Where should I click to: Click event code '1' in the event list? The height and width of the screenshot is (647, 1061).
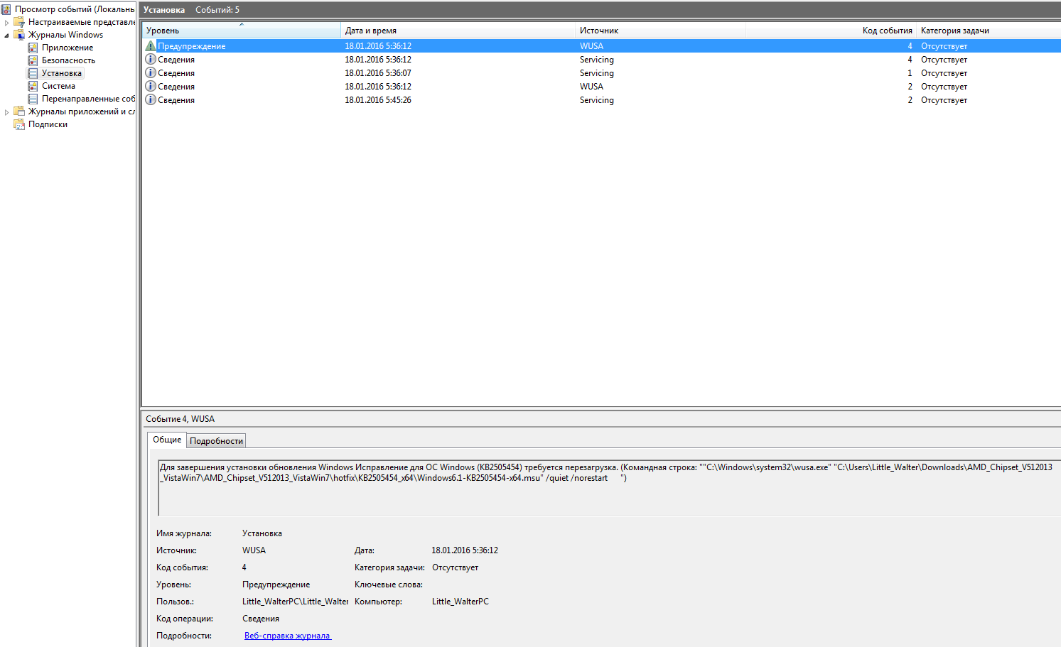coord(910,73)
